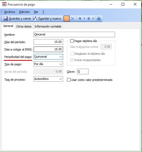Viewport: 142px width, 152px height.
Task: Click the app icon in title bar
Action: pos(4,4)
